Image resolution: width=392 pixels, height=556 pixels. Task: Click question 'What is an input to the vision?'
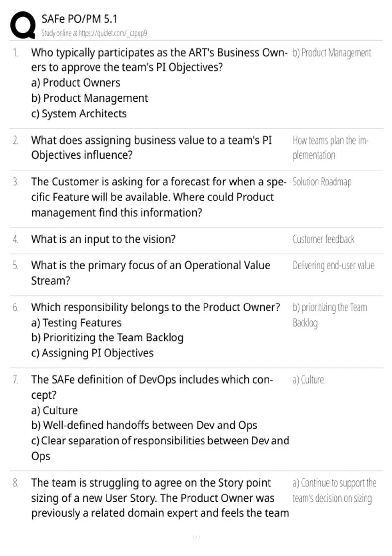pos(104,239)
